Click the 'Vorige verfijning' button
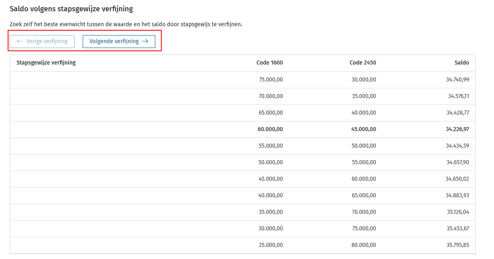Image resolution: width=494 pixels, height=259 pixels. point(42,41)
